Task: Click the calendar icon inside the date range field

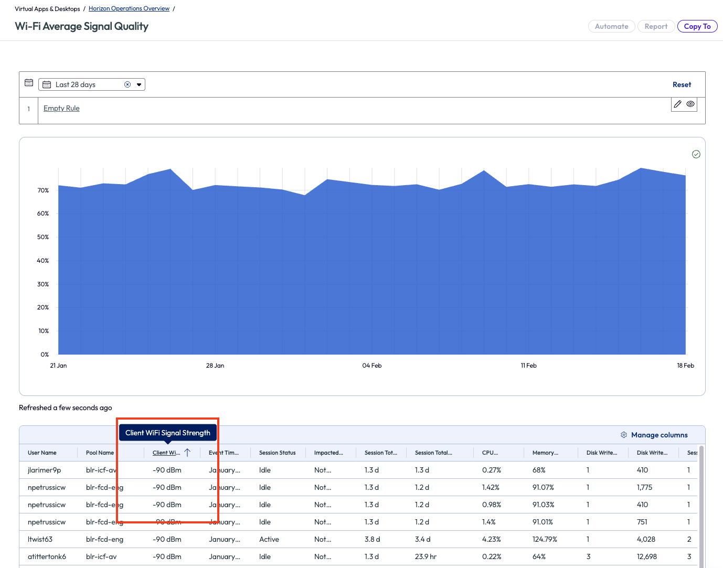Action: coord(47,84)
